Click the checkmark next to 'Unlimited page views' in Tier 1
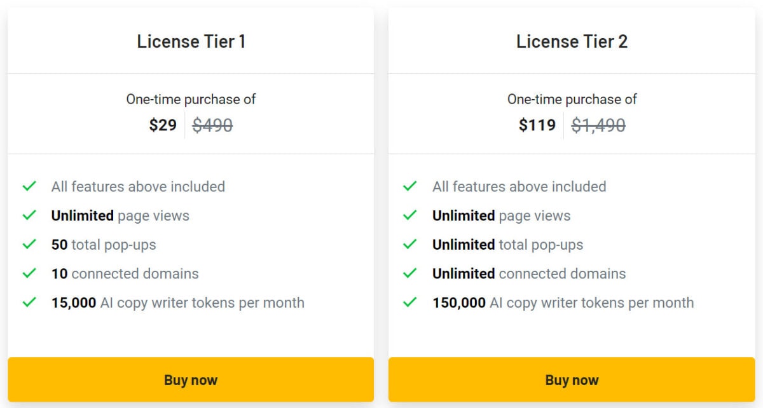763x408 pixels. pos(29,215)
